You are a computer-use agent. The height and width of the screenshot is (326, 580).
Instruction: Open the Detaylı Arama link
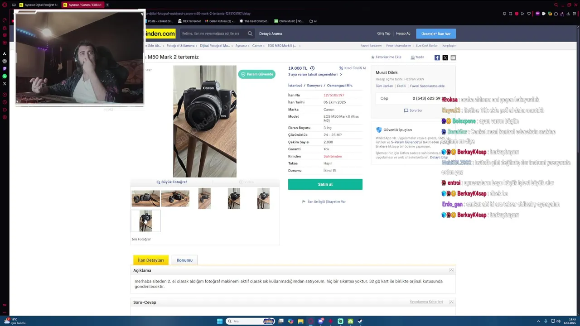click(271, 34)
